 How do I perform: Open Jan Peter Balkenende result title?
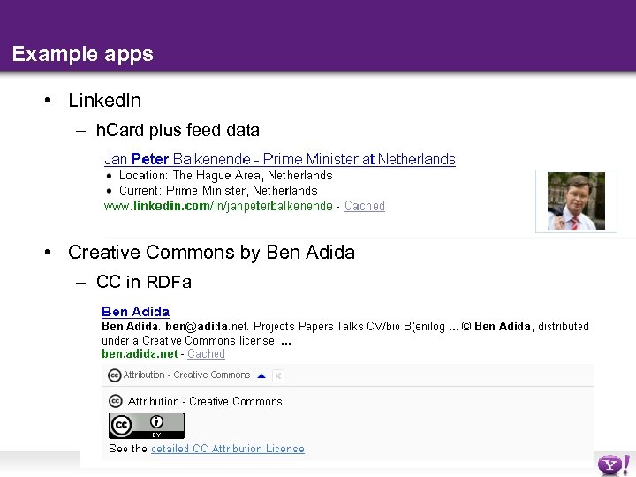pyautogui.click(x=279, y=159)
